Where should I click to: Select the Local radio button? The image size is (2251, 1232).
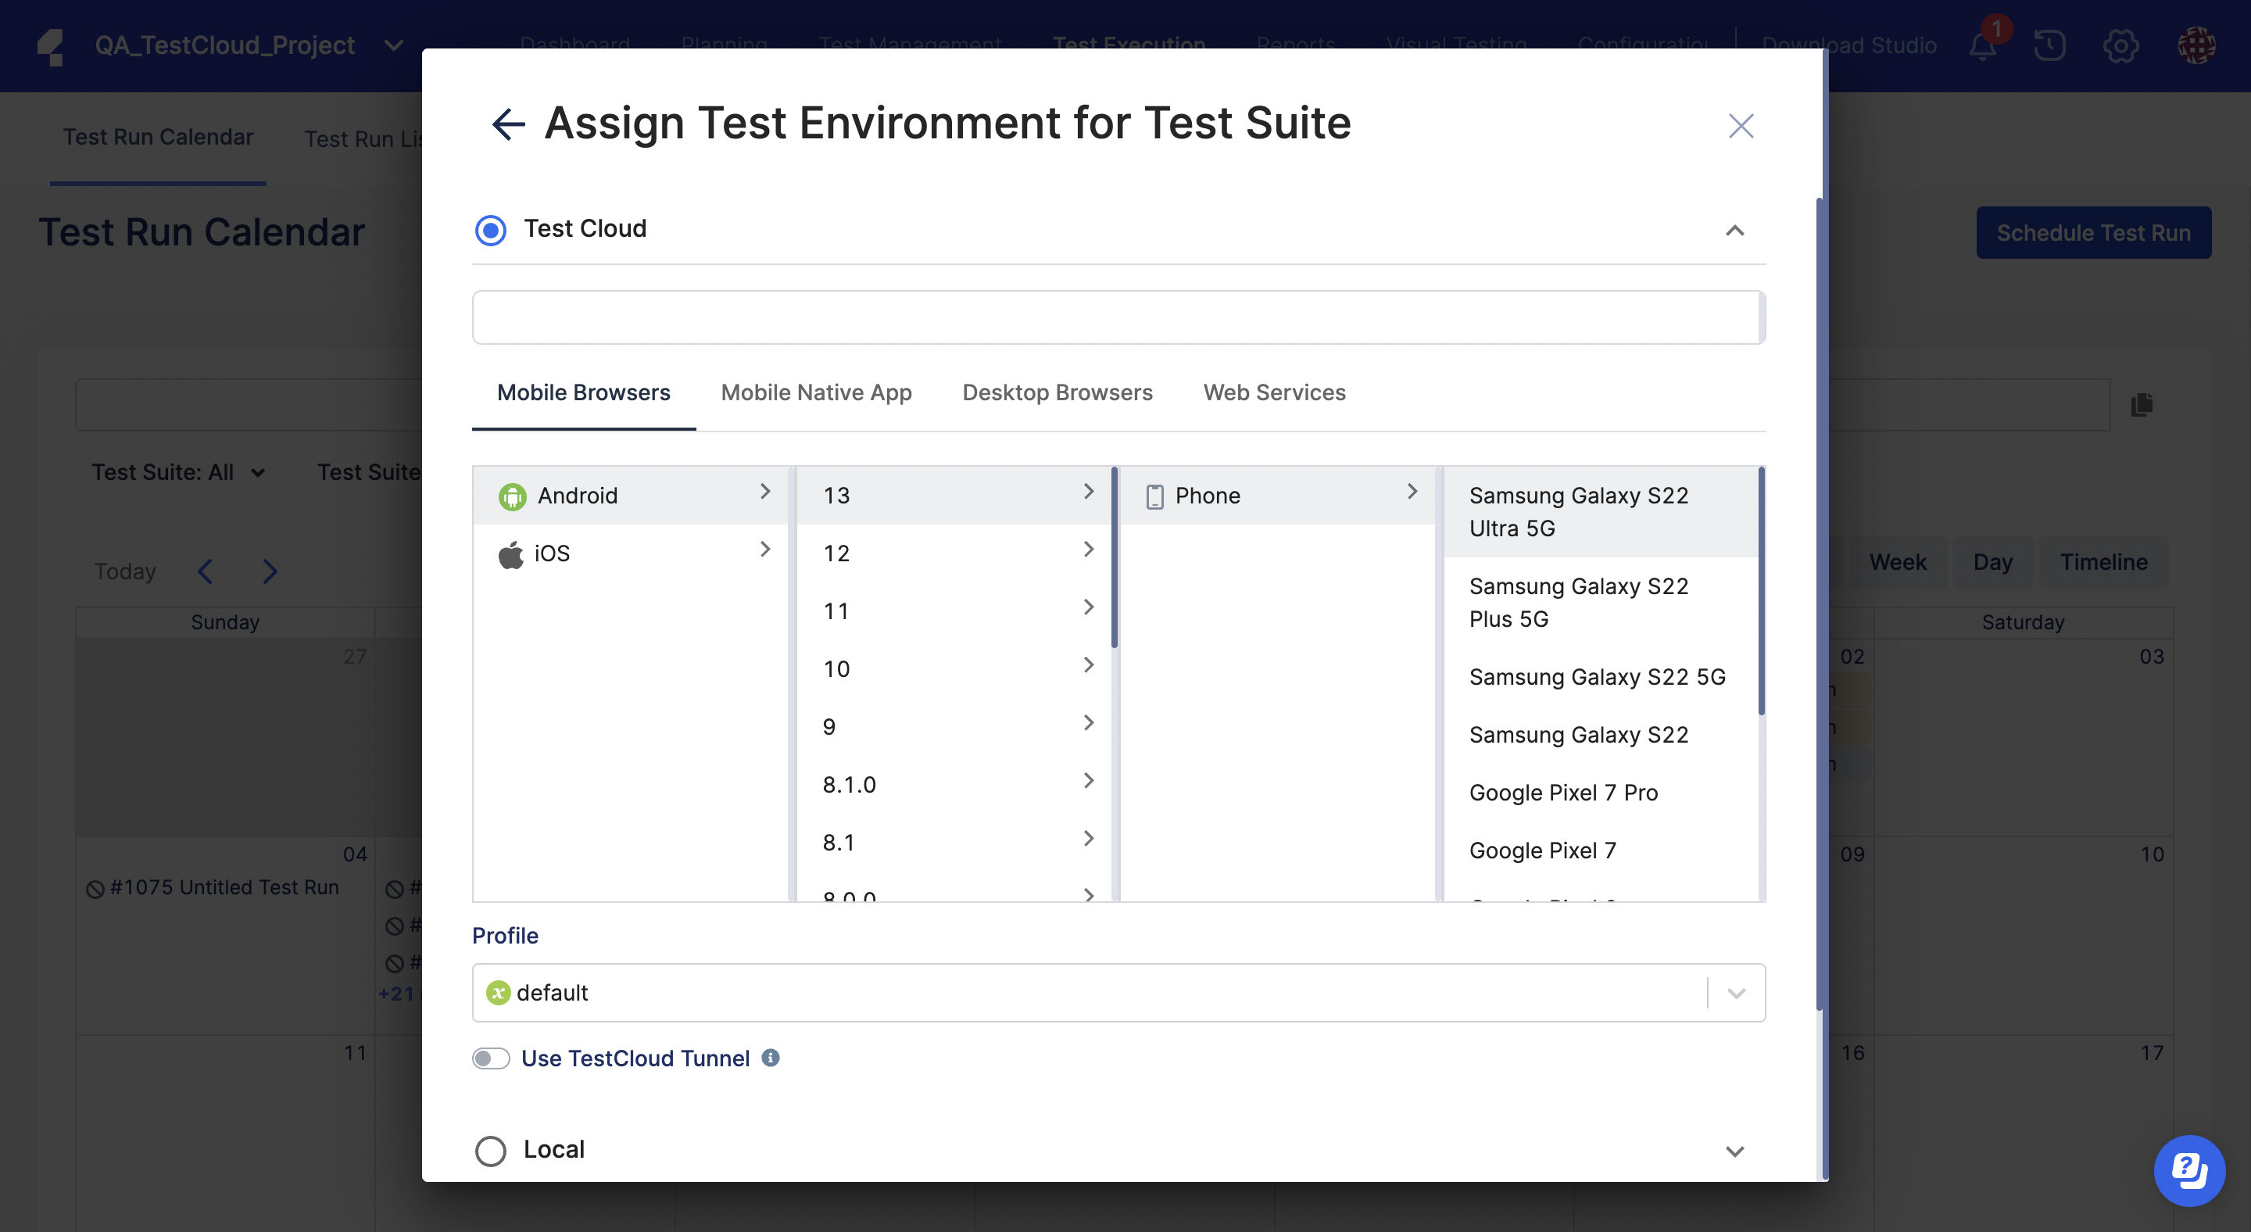point(490,1150)
